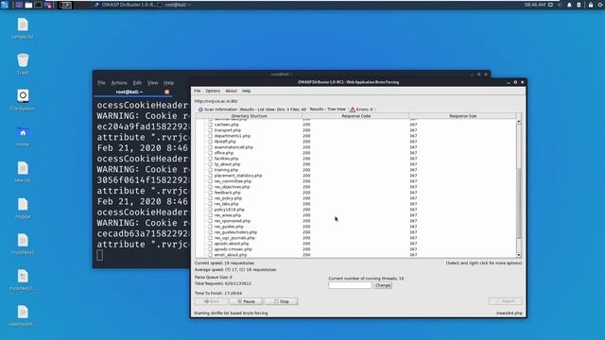Click the Errors warning triangle icon
Screen dimensions: 605x340
pyautogui.click(x=353, y=110)
